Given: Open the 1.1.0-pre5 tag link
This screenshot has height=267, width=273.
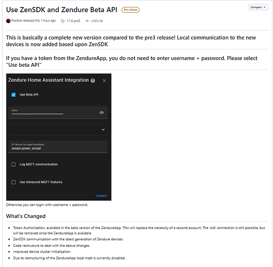Looking at the screenshot, I should (73, 21).
